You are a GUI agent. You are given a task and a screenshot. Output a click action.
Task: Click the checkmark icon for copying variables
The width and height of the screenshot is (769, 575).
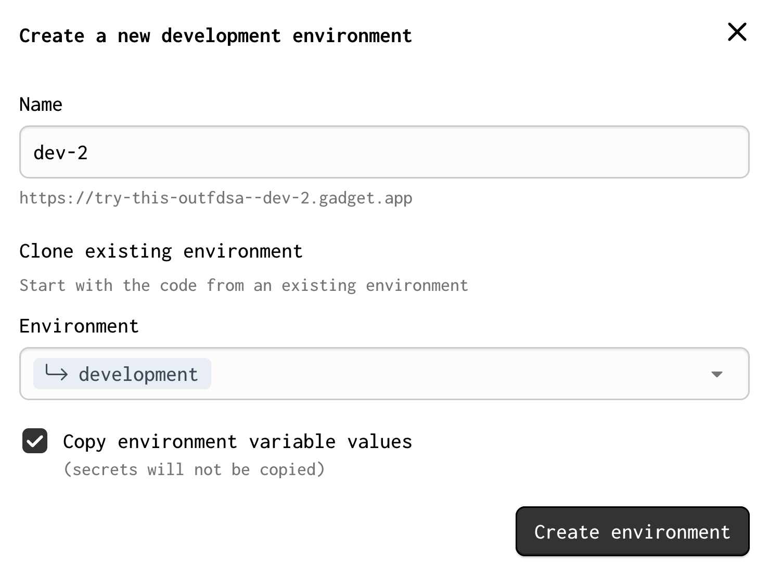35,441
